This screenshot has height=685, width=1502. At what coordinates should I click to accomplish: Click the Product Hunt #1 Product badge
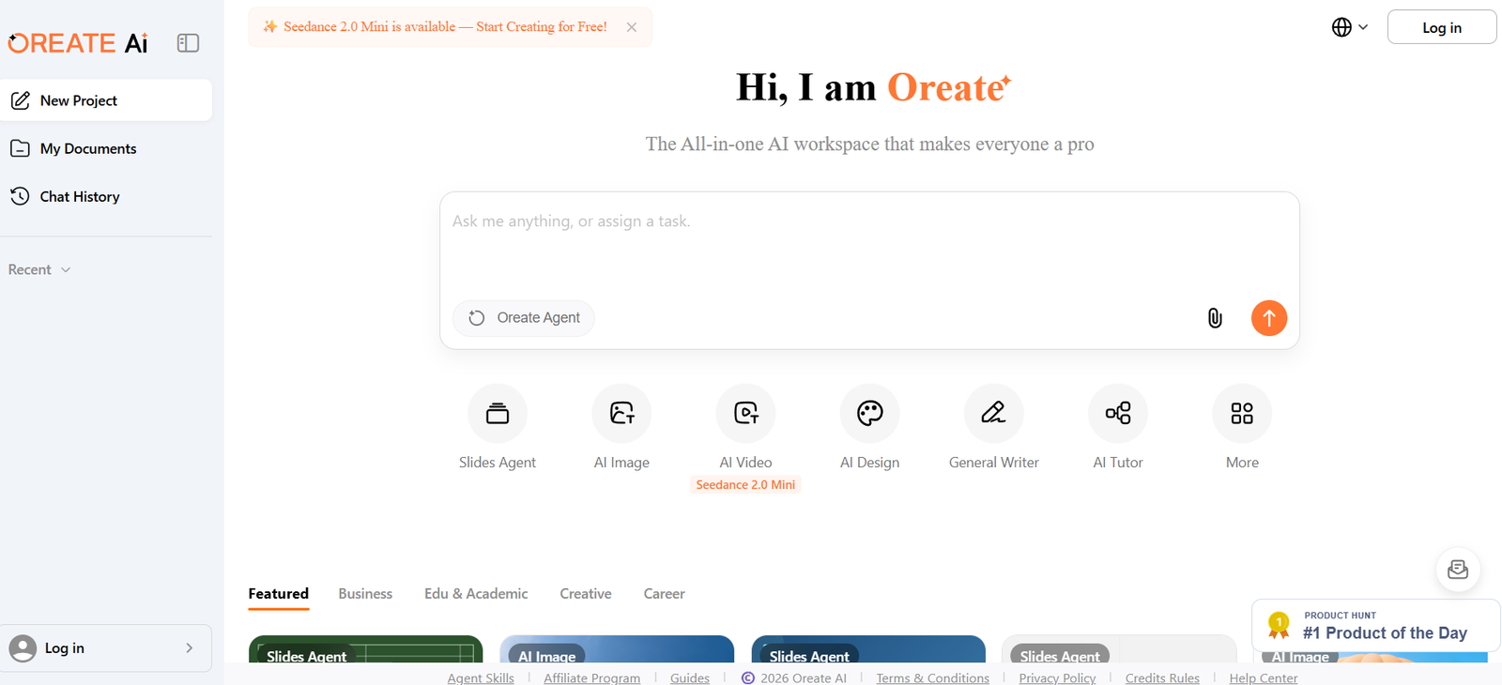(1375, 625)
